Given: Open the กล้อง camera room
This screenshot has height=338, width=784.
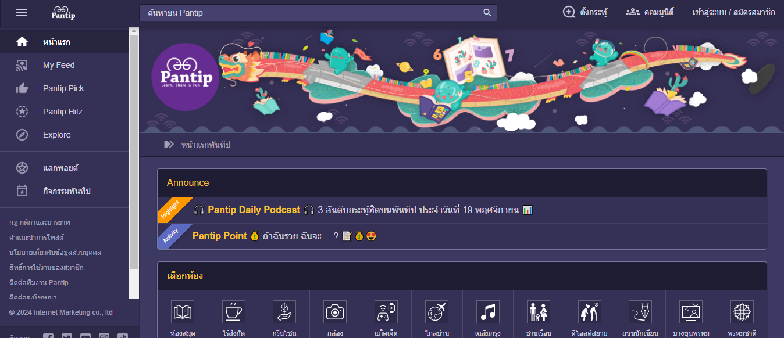Looking at the screenshot, I should [335, 312].
